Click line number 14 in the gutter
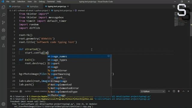 click(x=14, y=60)
